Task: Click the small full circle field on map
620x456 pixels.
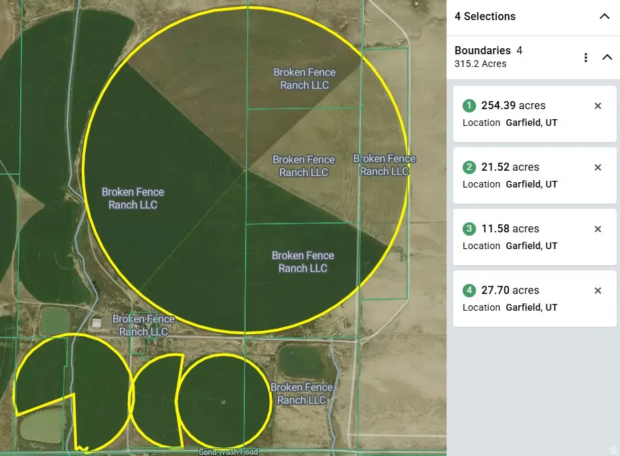Action: [224, 401]
